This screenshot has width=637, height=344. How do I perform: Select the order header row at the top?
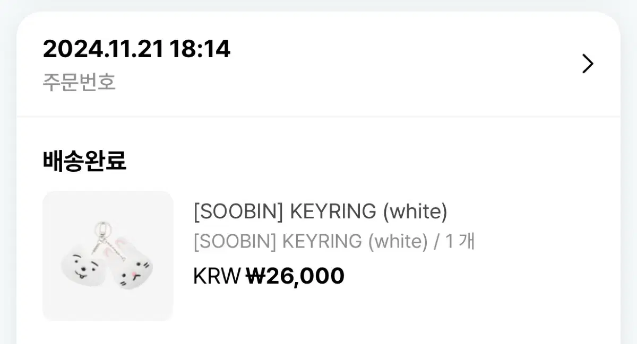318,64
